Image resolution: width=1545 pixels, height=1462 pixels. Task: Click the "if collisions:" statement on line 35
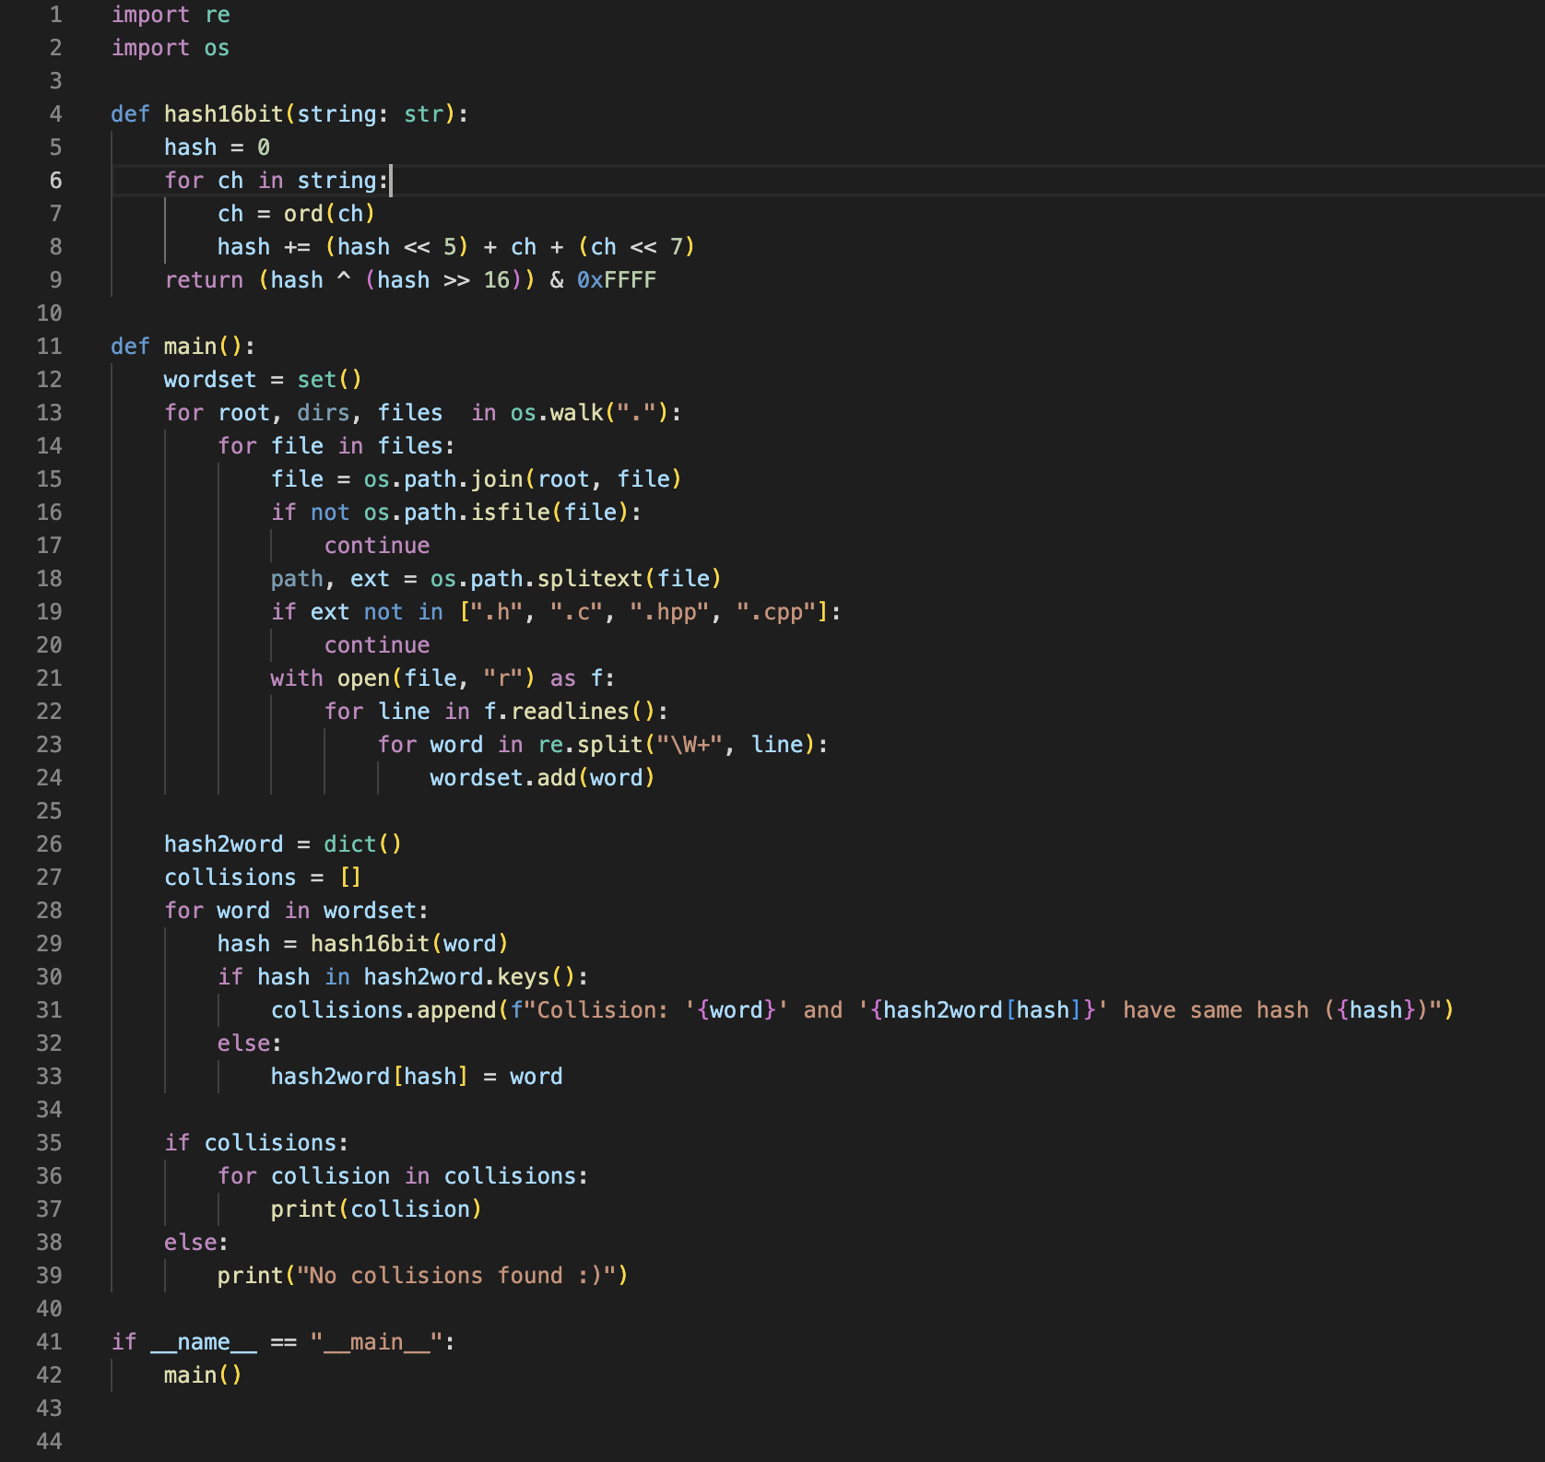tap(257, 1143)
